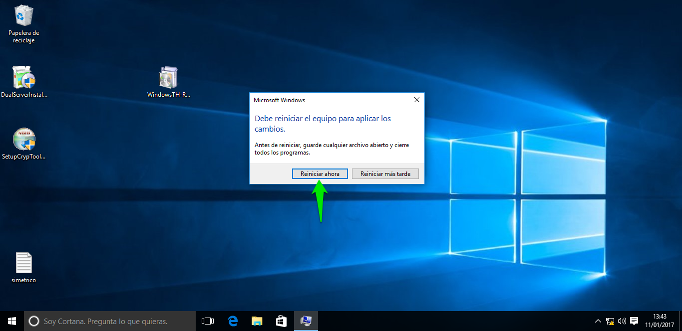Open the Windows Start menu
Image resolution: width=682 pixels, height=331 pixels.
pos(12,321)
